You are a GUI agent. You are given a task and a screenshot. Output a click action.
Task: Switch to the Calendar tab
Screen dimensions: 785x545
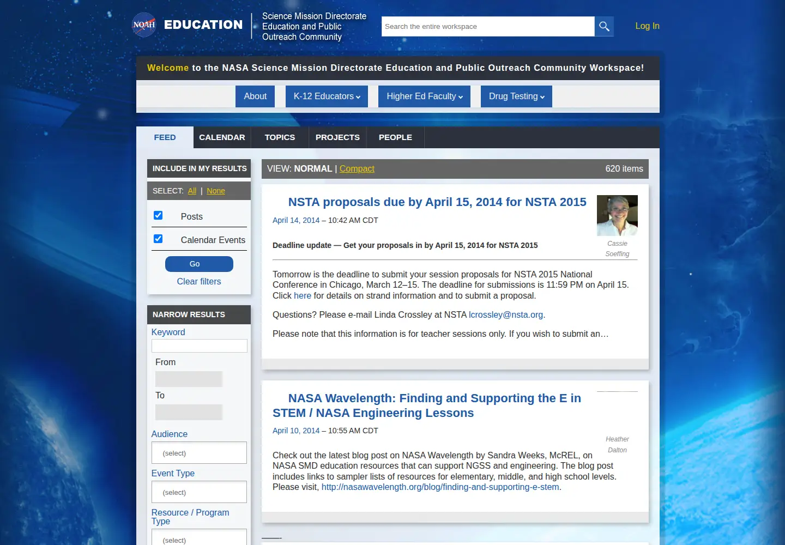(222, 137)
